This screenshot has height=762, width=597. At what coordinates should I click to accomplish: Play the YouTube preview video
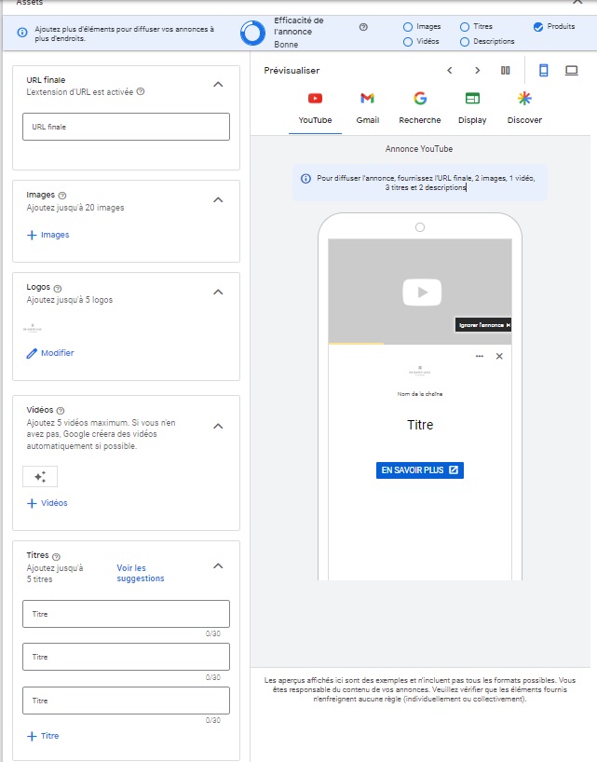click(422, 293)
